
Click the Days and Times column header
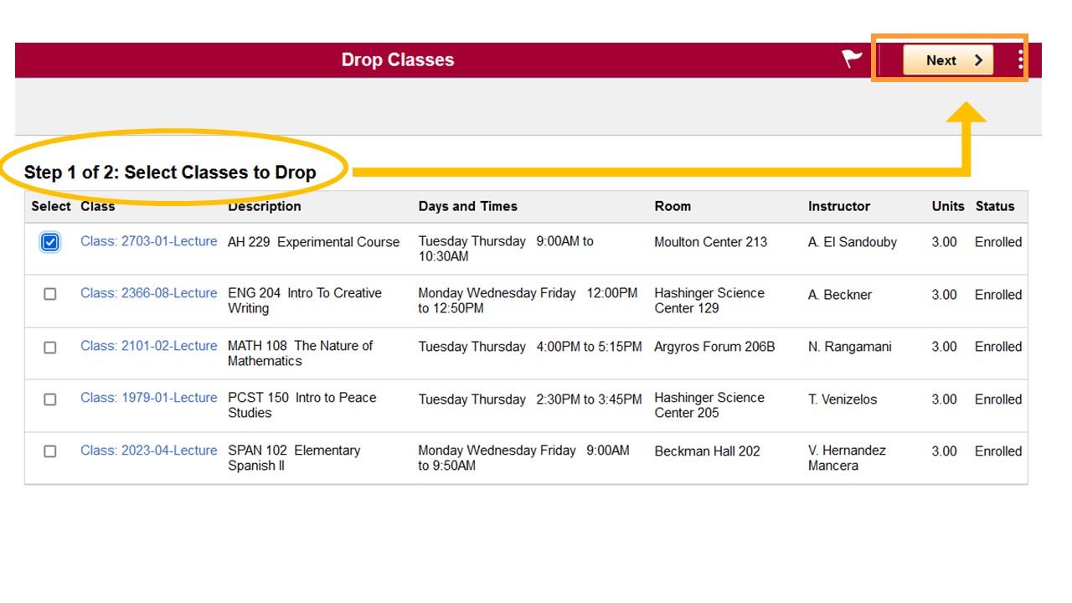tap(467, 206)
